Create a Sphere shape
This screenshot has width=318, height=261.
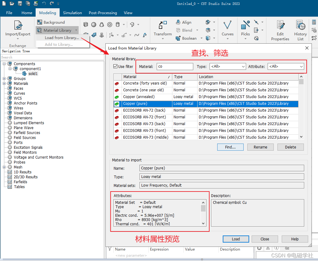tap(94, 25)
